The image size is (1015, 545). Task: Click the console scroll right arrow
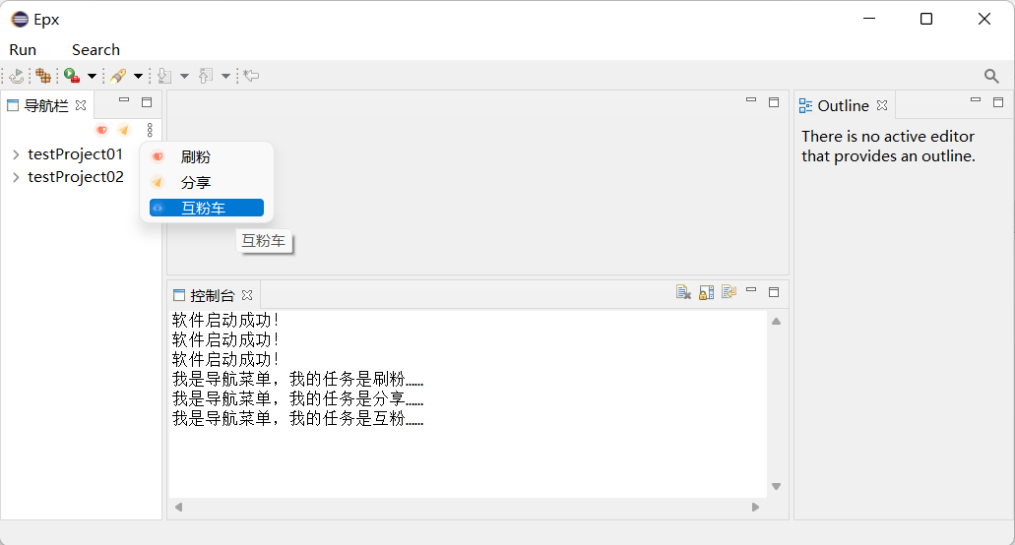(755, 508)
